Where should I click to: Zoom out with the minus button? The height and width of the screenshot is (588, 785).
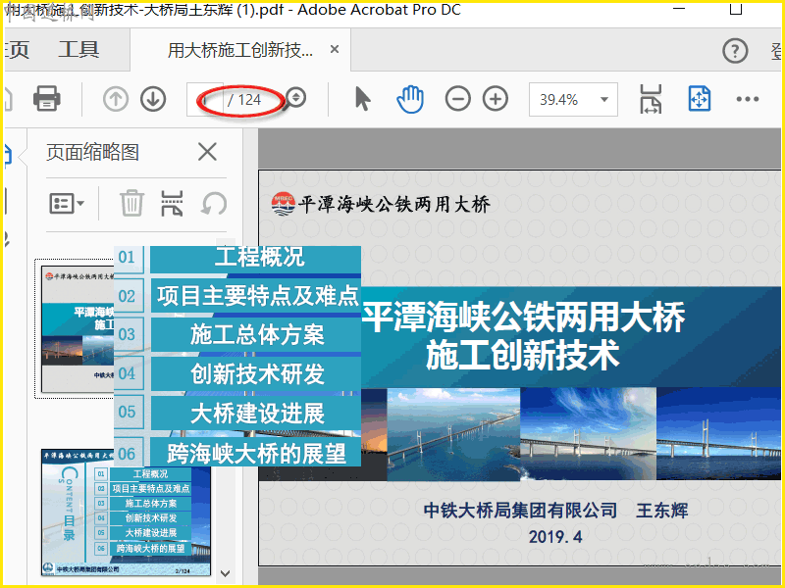point(457,99)
